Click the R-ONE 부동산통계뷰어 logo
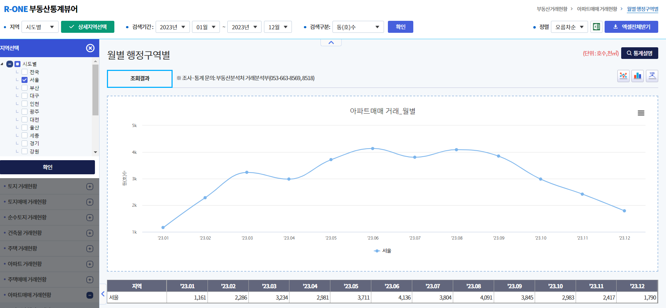 tap(41, 9)
